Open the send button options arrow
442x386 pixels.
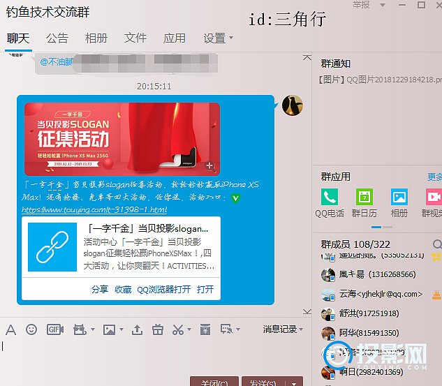294,383
